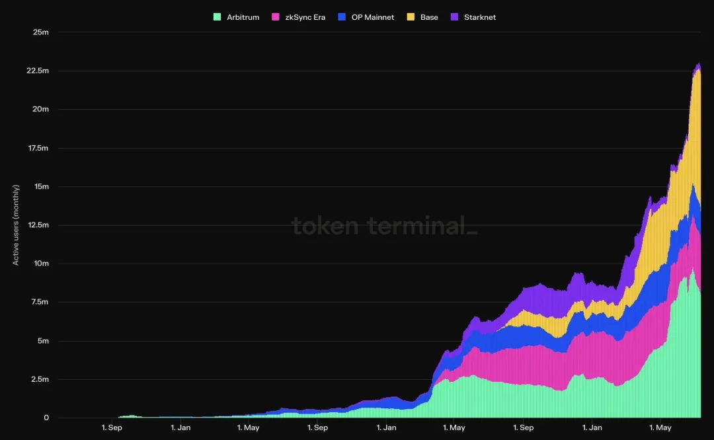This screenshot has height=440, width=714.
Task: Select the Active users (monthly) axis title
Action: coord(16,225)
